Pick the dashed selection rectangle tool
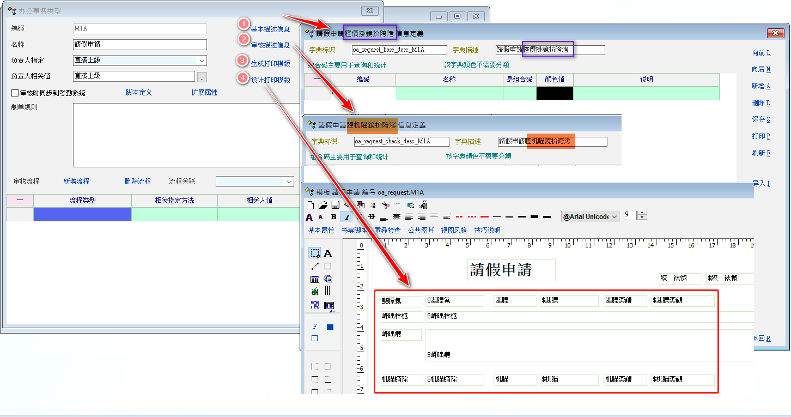The height and width of the screenshot is (417, 791). tap(315, 253)
